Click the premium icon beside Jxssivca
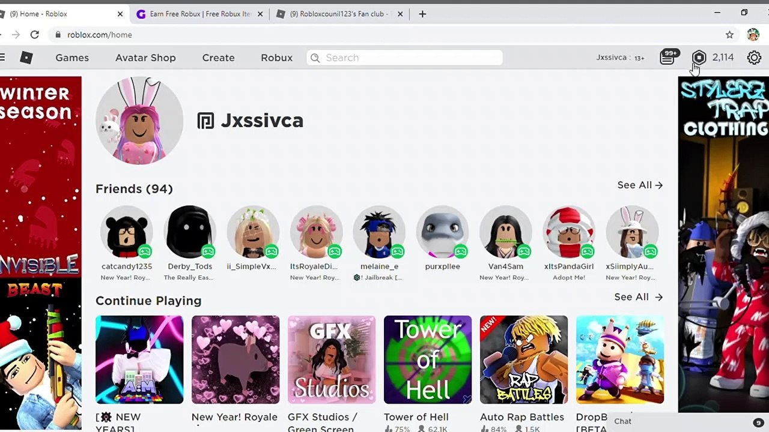The height and width of the screenshot is (432, 769). [205, 121]
